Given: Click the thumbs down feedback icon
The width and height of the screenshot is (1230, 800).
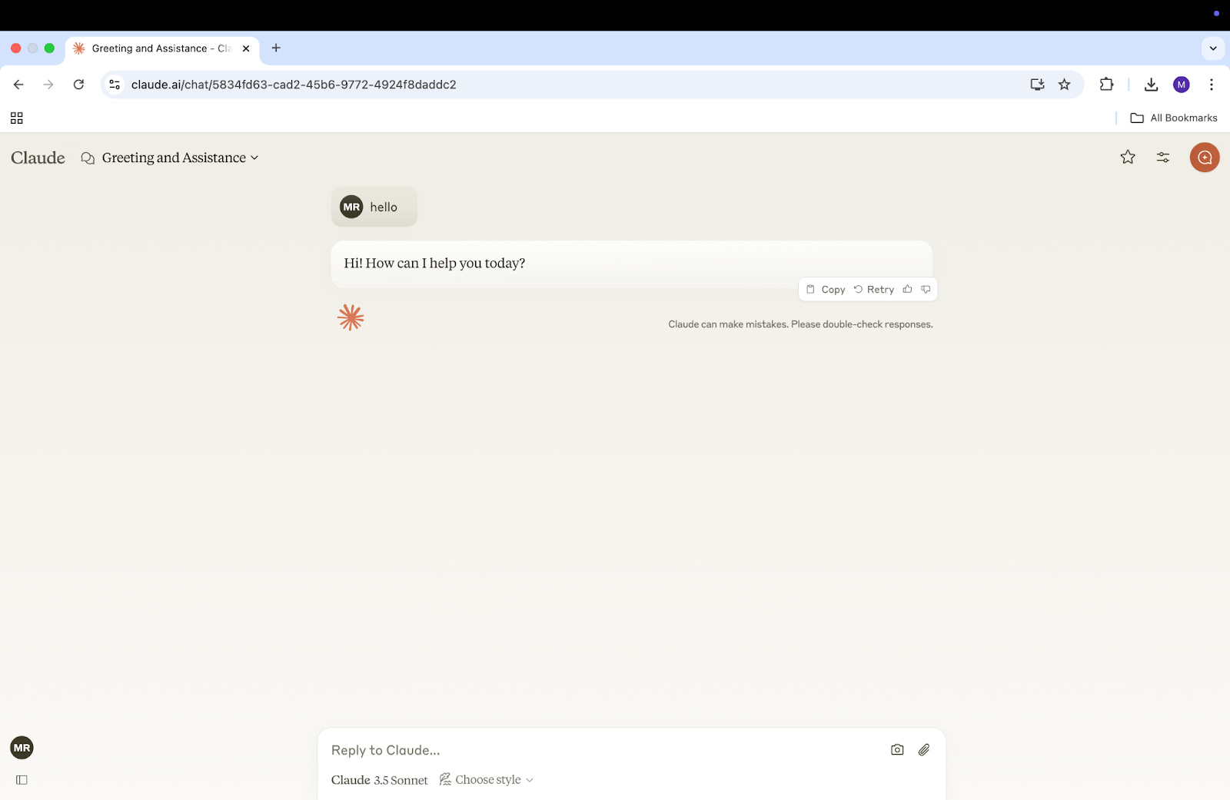Looking at the screenshot, I should coord(926,289).
